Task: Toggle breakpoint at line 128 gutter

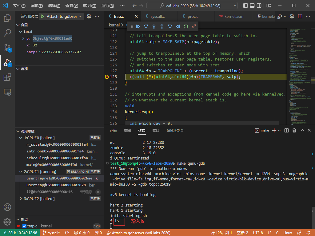Action: coord(107,77)
